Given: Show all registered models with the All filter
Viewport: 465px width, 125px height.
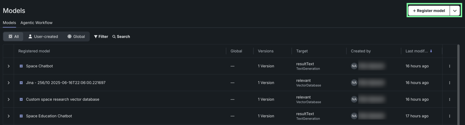Looking at the screenshot, I should 13,37.
